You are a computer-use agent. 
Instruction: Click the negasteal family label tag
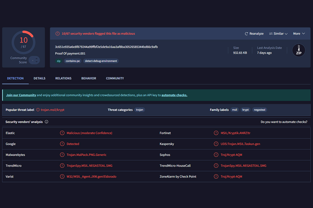pos(259,110)
